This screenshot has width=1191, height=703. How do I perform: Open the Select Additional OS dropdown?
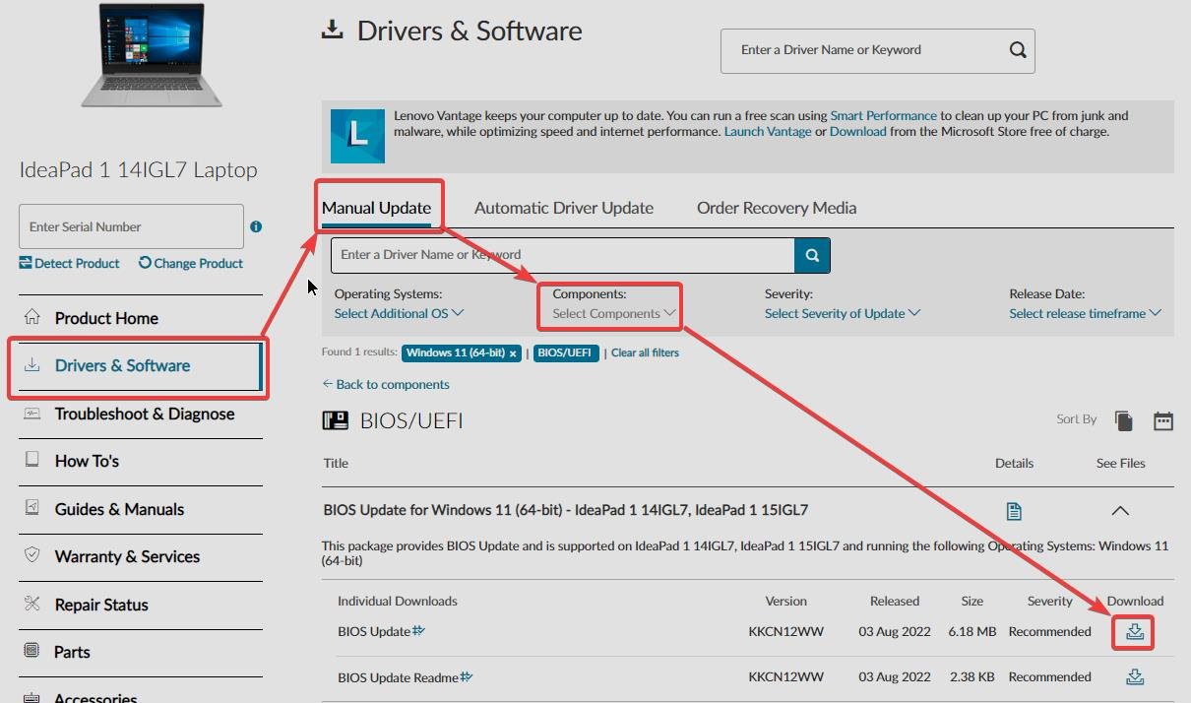coord(399,313)
